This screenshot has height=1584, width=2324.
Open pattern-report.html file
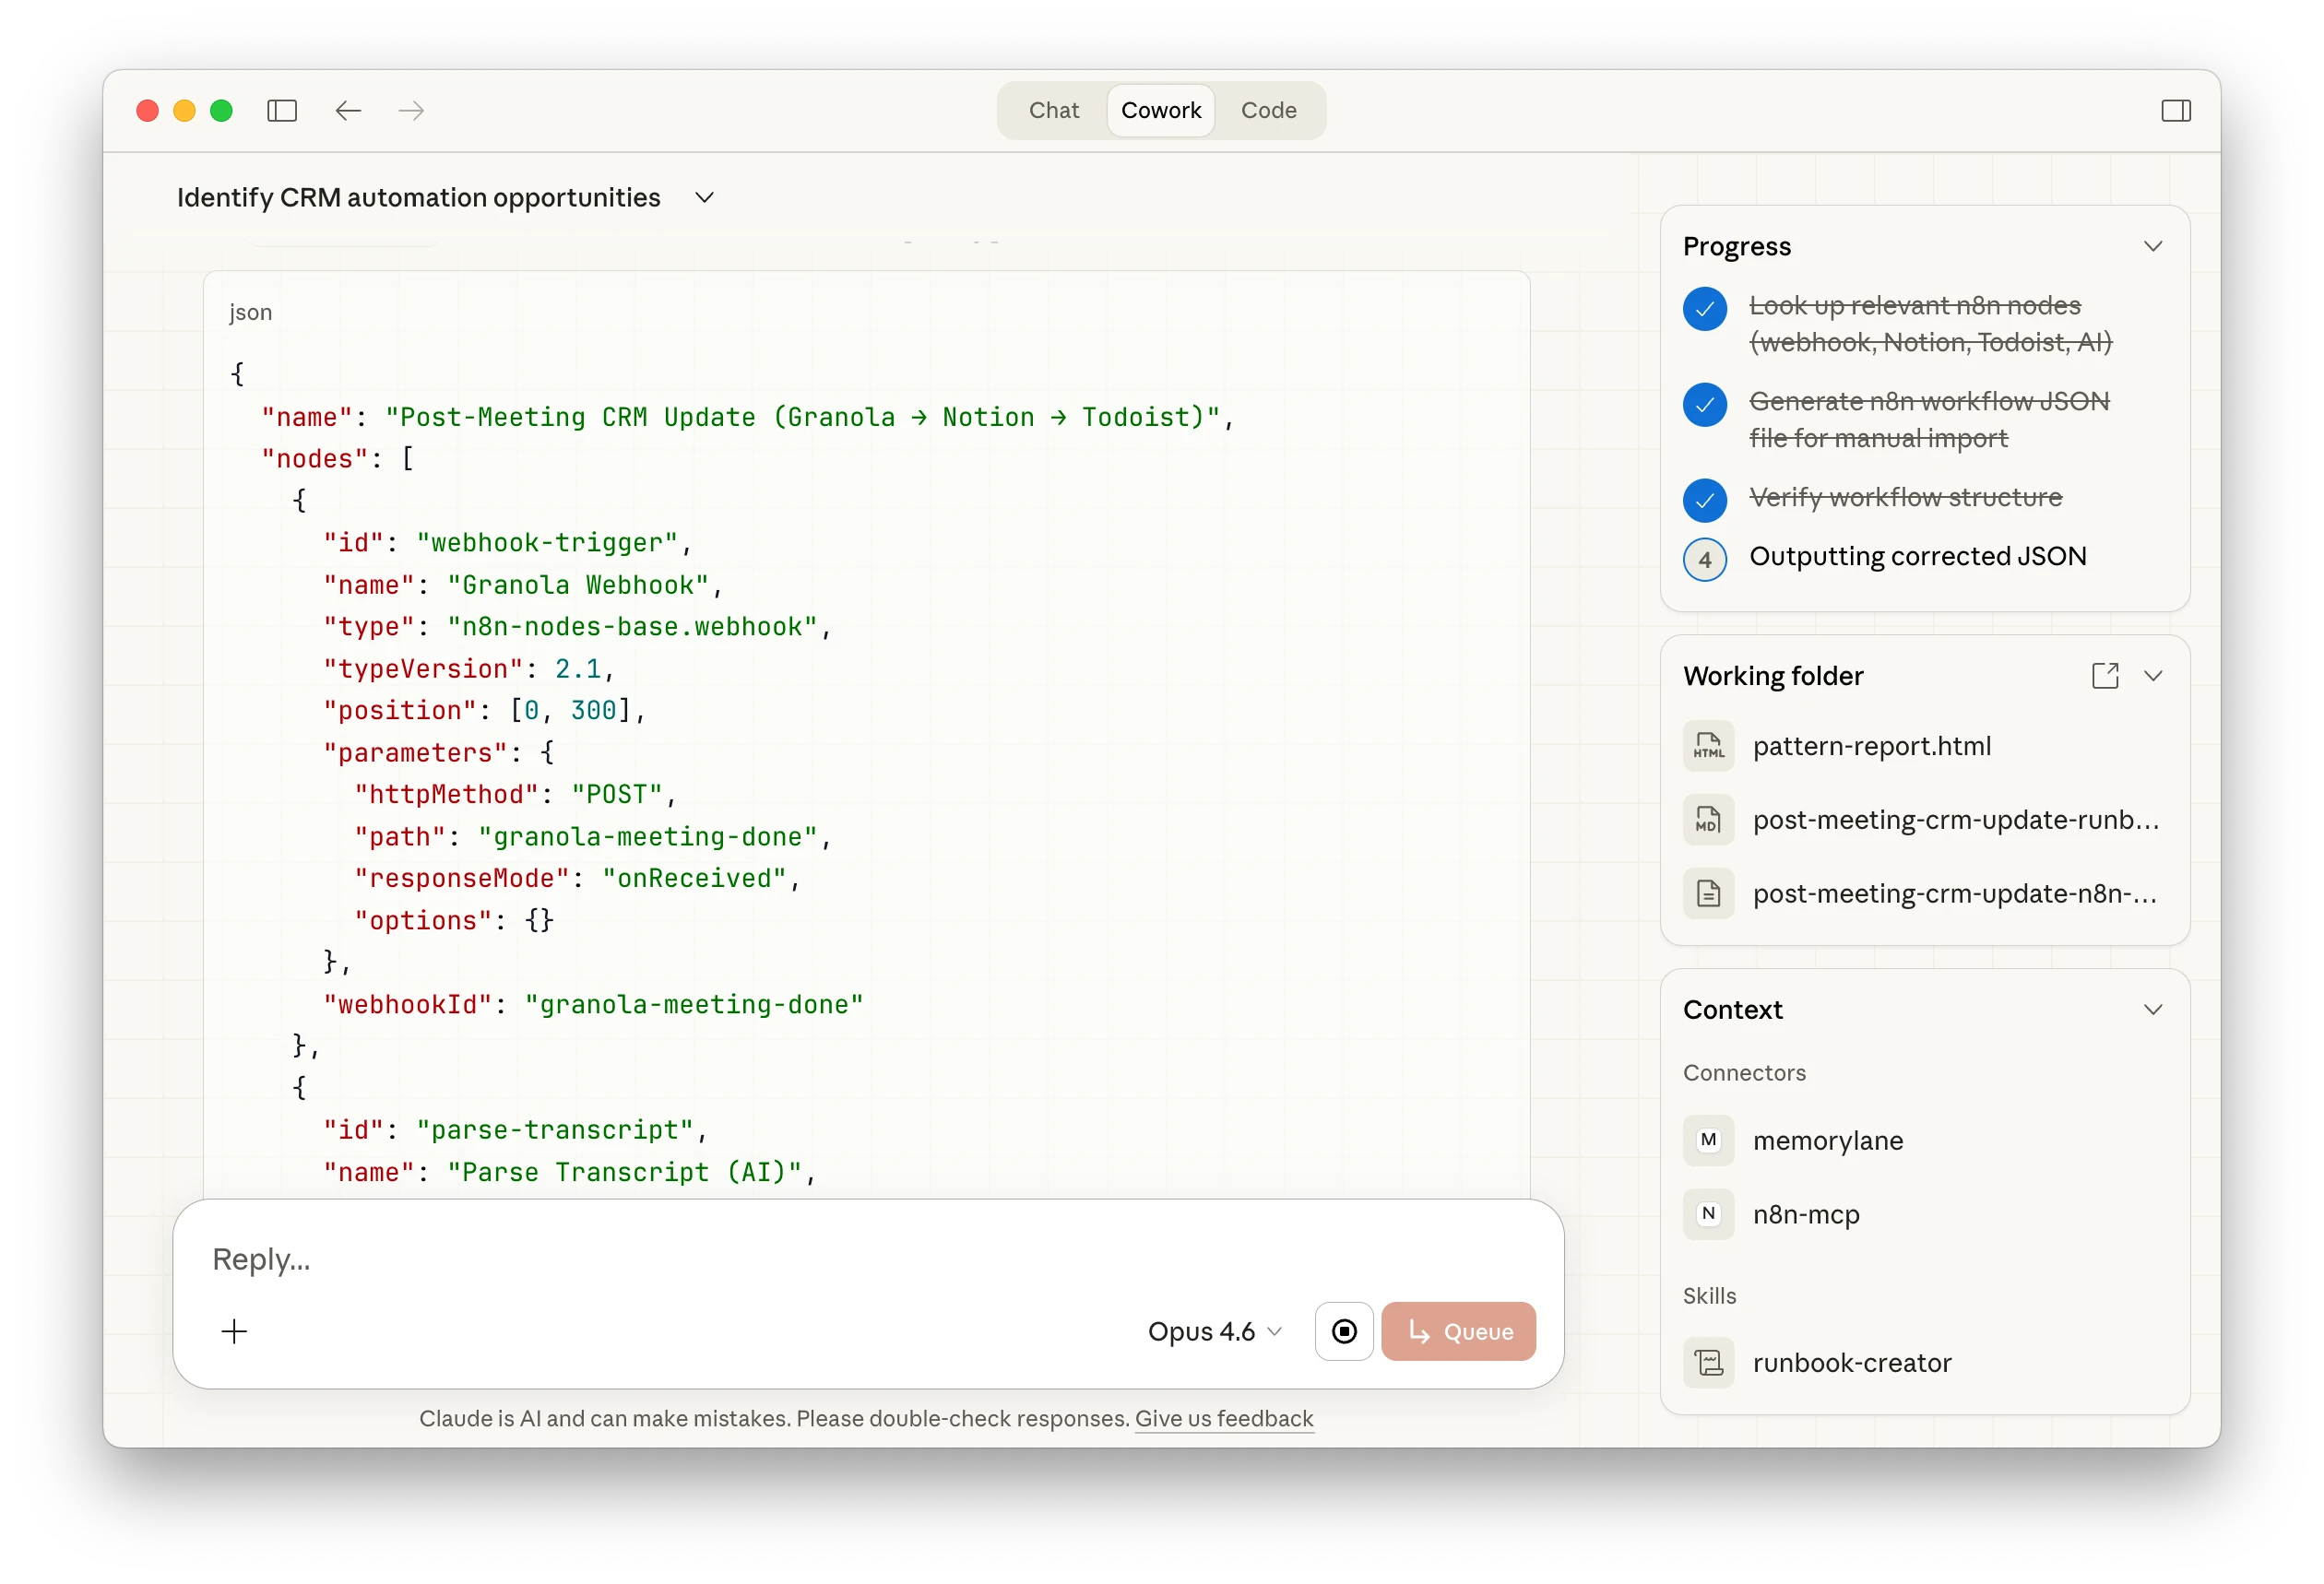(1870, 746)
